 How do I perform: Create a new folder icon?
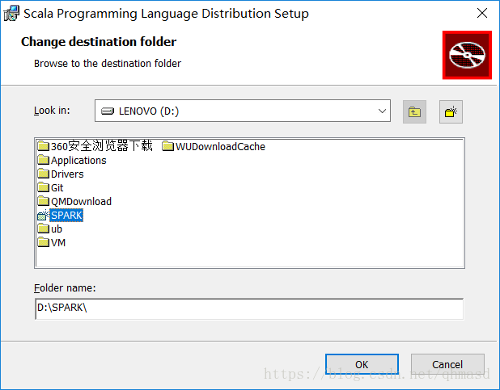[451, 111]
